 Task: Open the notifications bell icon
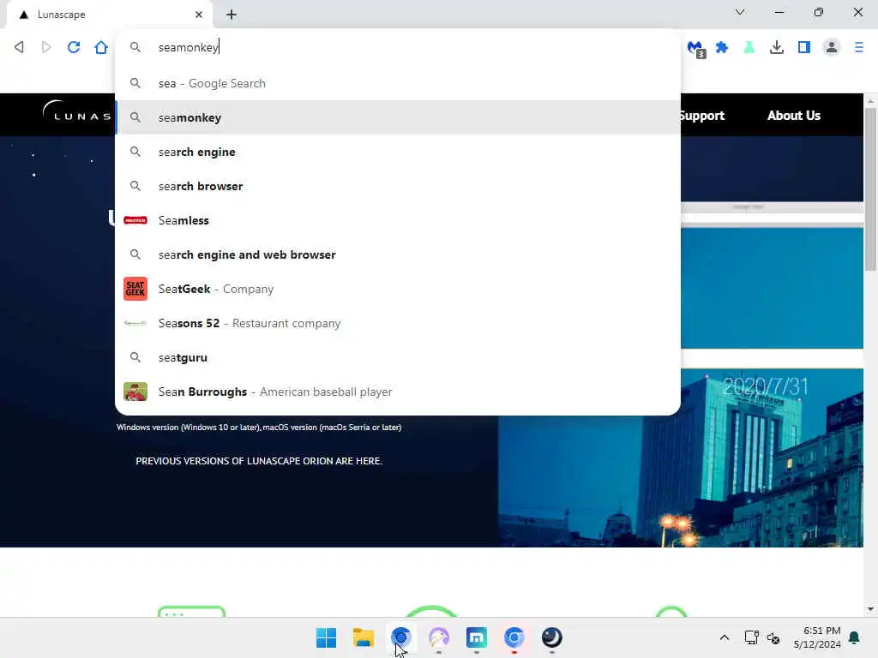point(855,637)
